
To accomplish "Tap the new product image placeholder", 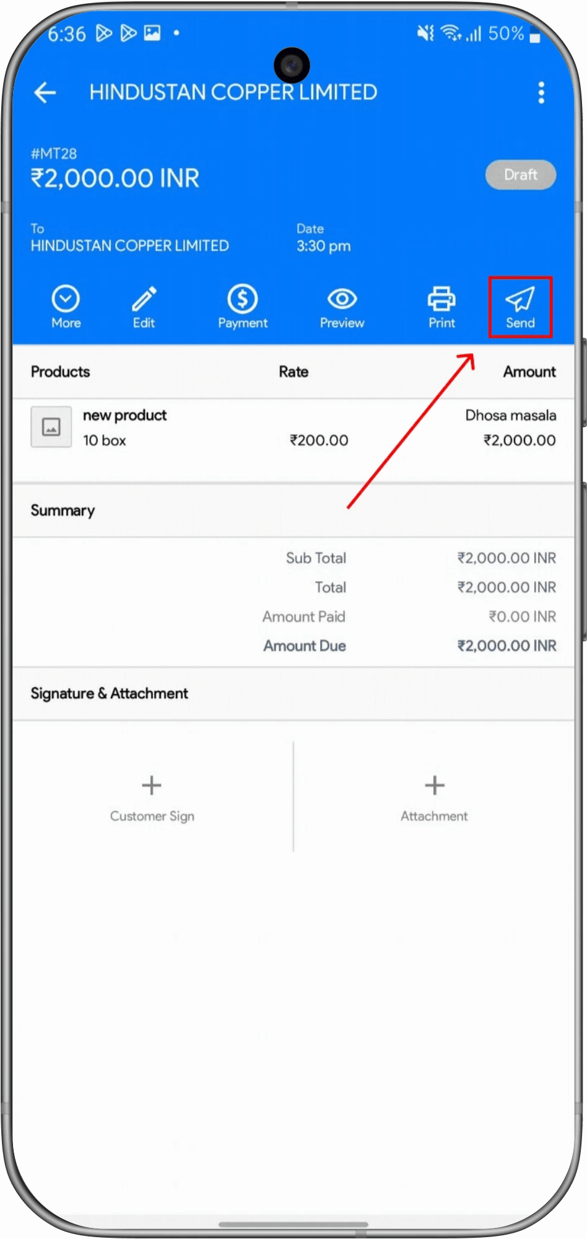I will pyautogui.click(x=51, y=427).
